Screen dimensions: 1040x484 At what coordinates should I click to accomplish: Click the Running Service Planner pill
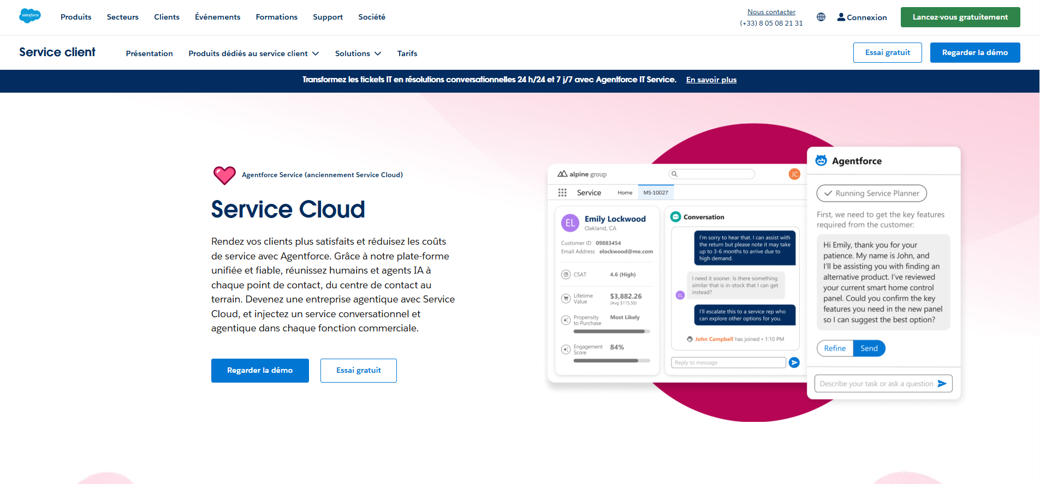pyautogui.click(x=871, y=193)
